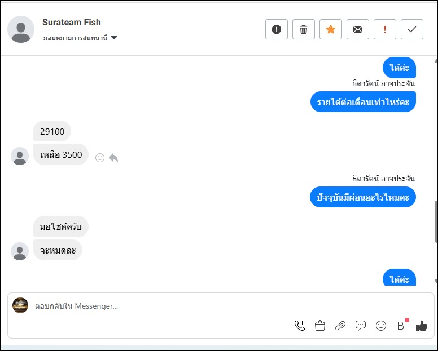This screenshot has width=438, height=351.
Task: Click the Surateam Fish contact name
Action: coord(72,23)
